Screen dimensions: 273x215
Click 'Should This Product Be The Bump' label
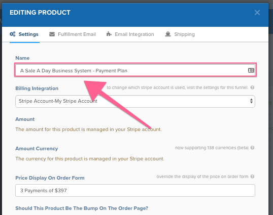point(82,208)
